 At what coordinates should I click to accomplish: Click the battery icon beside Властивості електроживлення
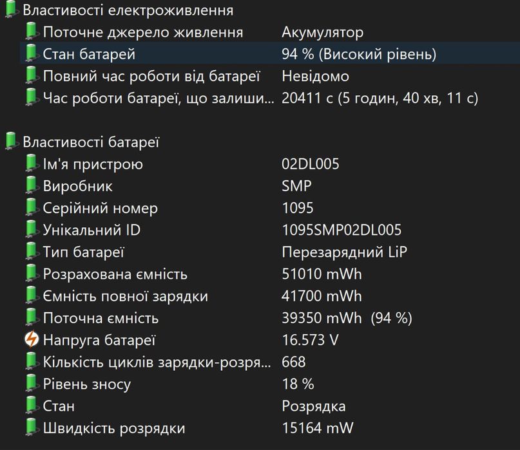[x=11, y=10]
